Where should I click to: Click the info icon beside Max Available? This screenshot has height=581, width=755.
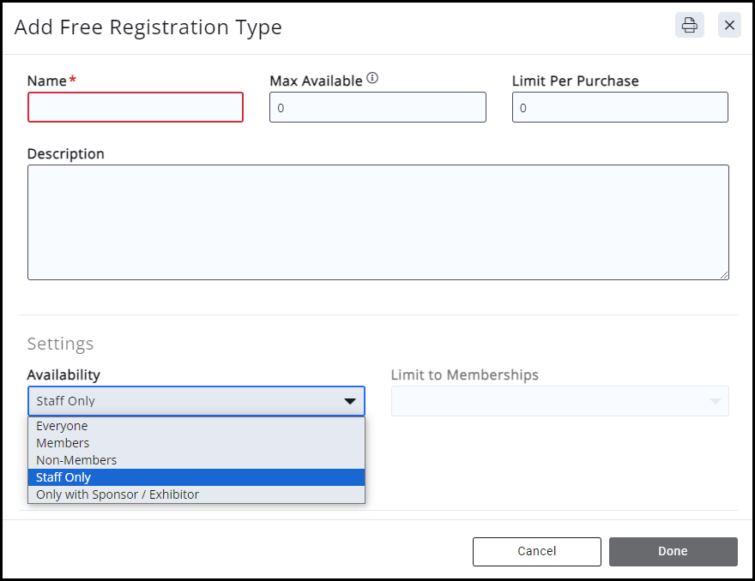point(372,79)
